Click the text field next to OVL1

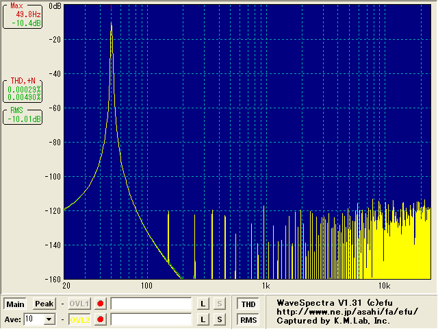pos(151,304)
